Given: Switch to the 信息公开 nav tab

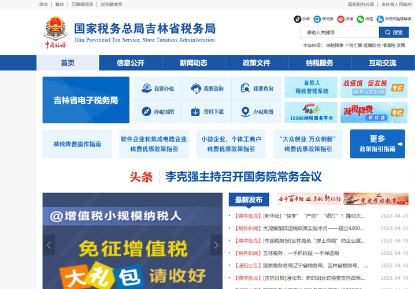Looking at the screenshot, I should (x=131, y=63).
